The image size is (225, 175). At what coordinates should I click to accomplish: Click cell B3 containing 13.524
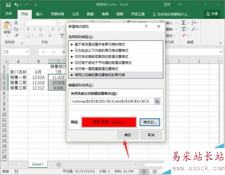[38, 77]
